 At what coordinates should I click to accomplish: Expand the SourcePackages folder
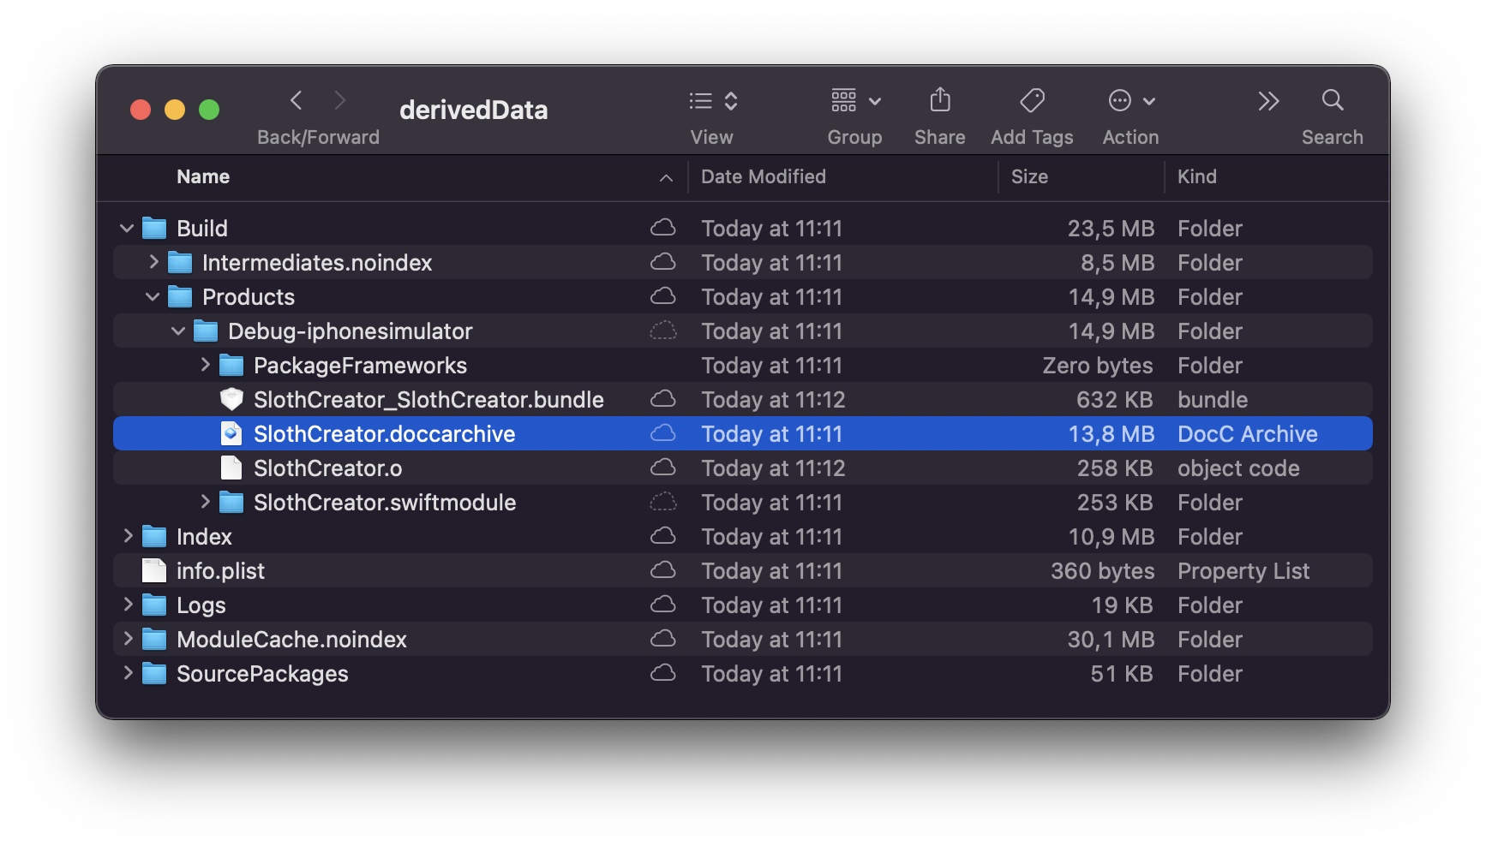128,673
